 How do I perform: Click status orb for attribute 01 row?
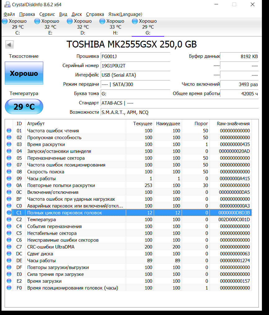[x=9, y=130]
